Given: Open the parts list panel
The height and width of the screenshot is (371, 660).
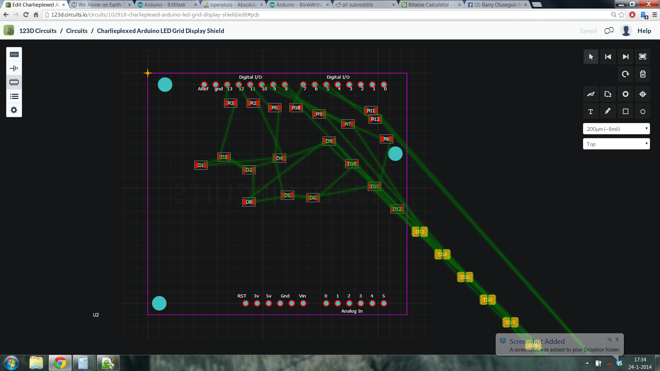Looking at the screenshot, I should (x=14, y=96).
